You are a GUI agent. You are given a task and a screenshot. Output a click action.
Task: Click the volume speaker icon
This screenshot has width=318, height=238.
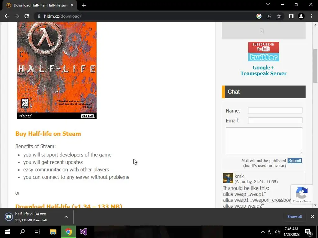278,232
